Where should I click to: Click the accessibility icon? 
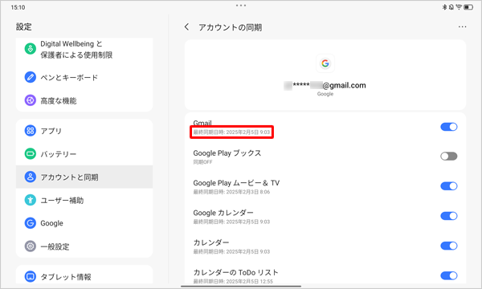(x=31, y=200)
